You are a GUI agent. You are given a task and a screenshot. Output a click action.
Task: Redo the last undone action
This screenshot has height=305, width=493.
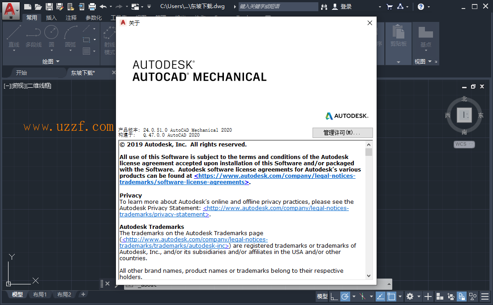119,6
